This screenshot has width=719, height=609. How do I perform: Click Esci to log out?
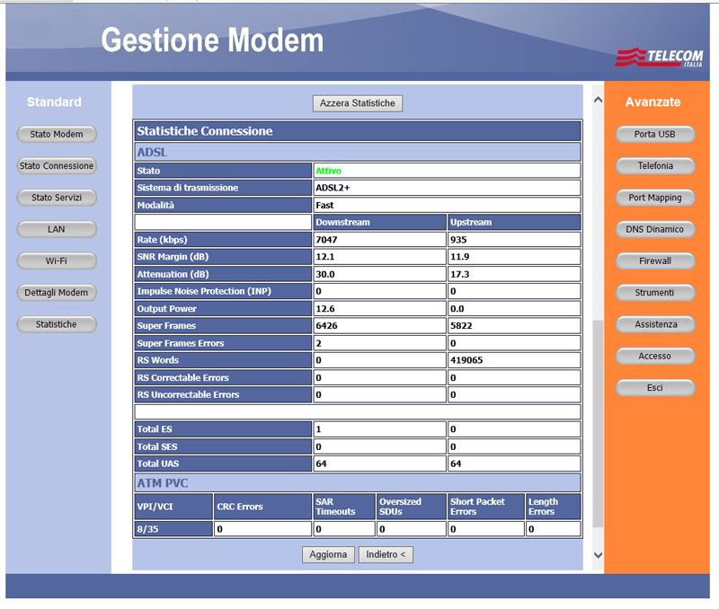click(x=654, y=388)
